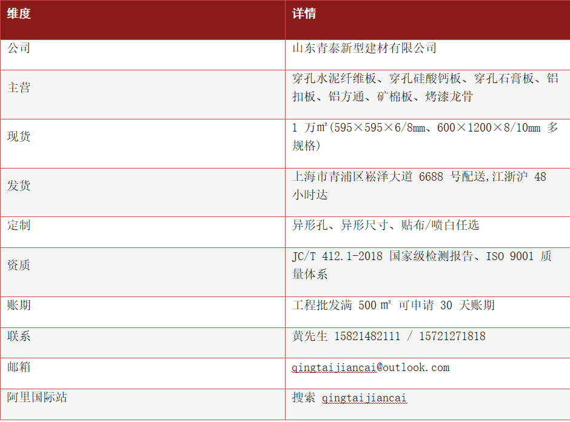
Task: Click the credit terms 工程批发满 500 ㎡
Action: [342, 305]
